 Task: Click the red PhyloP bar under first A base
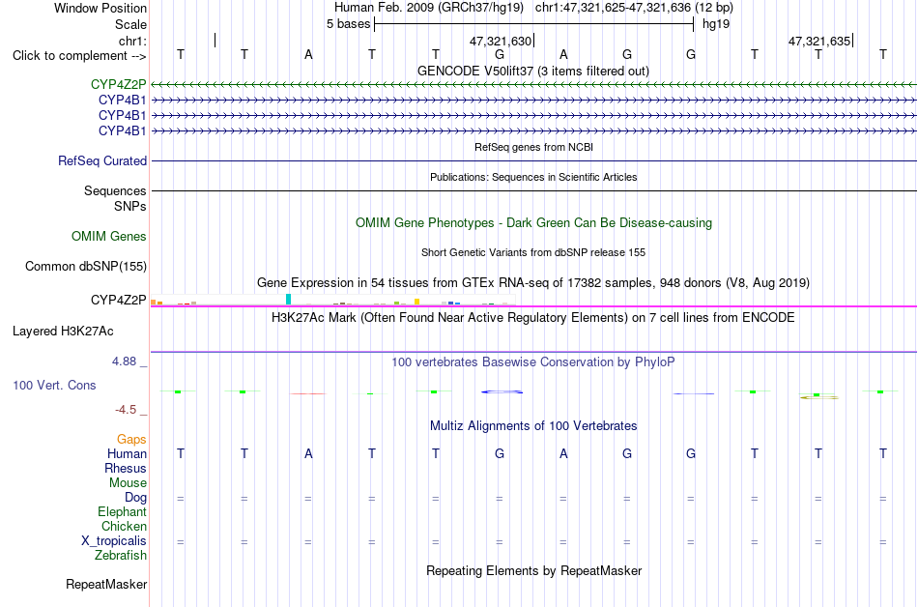click(x=308, y=394)
